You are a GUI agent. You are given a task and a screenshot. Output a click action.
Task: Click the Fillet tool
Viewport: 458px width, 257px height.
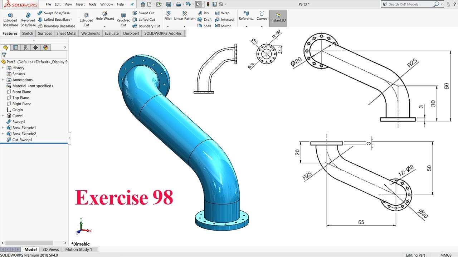click(168, 16)
